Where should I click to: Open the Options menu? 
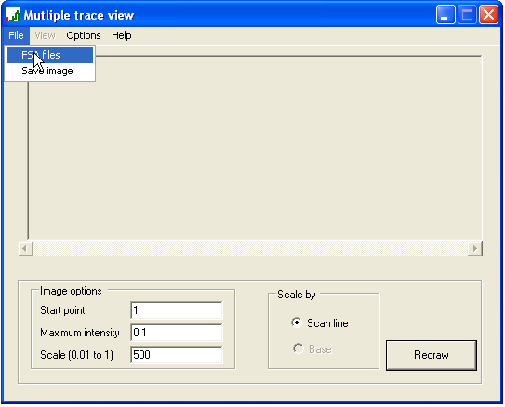point(84,35)
